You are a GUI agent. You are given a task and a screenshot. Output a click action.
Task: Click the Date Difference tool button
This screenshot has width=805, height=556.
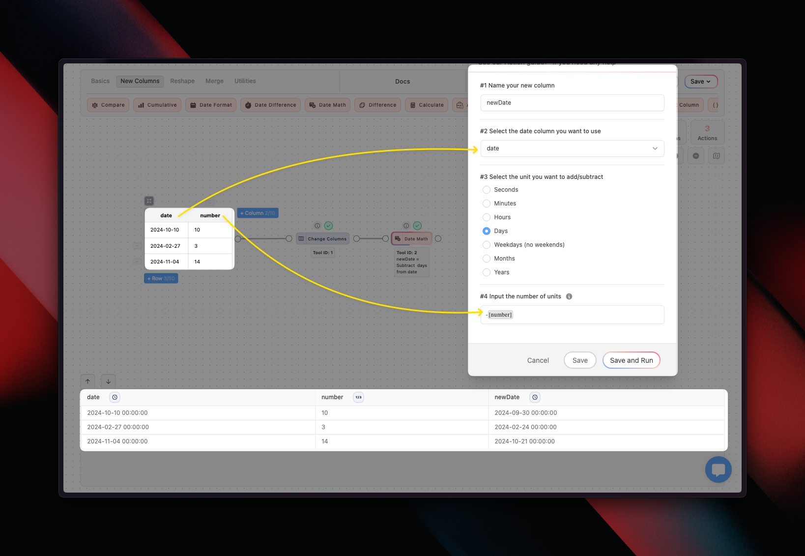click(270, 105)
